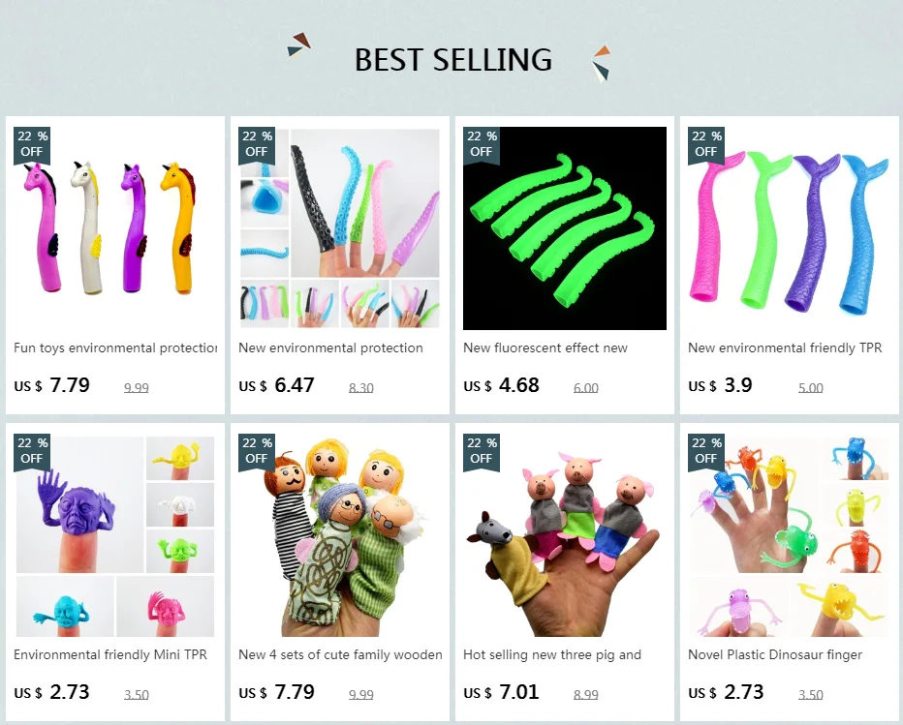Viewport: 903px width, 725px height.
Task: Click 'Fun toys environmental protection' product title
Action: [x=115, y=348]
